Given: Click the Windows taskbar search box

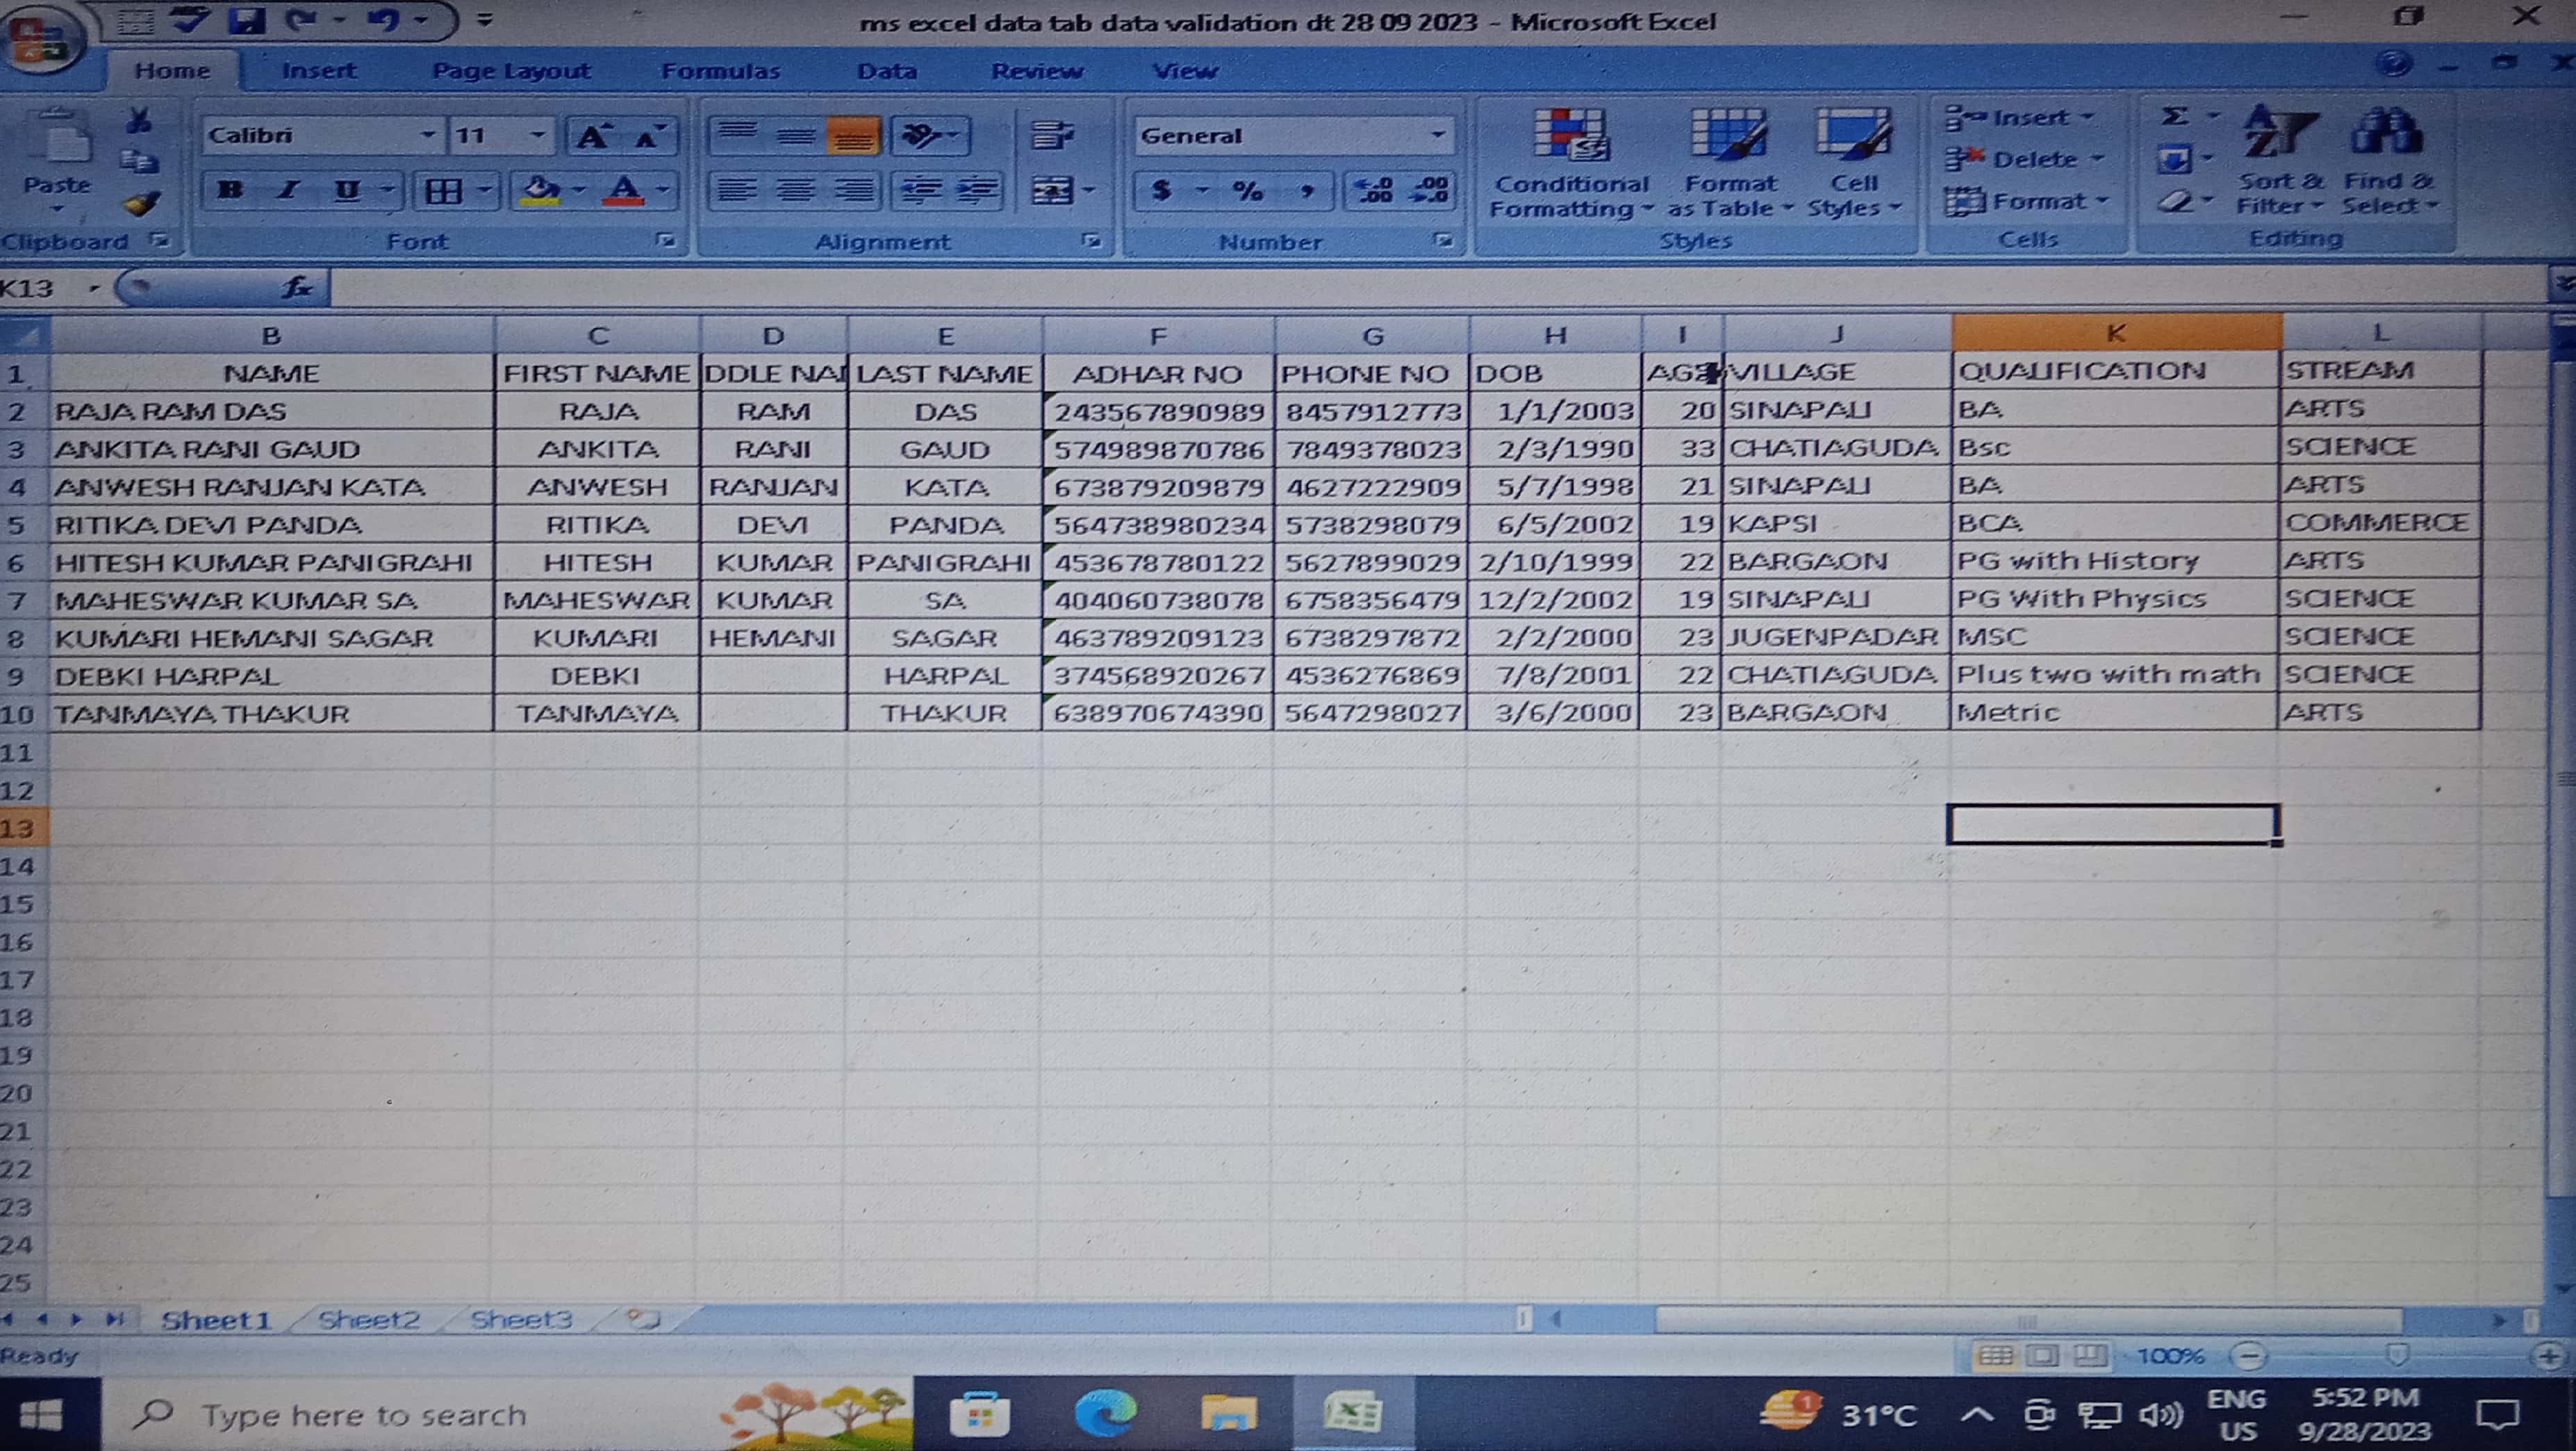Looking at the screenshot, I should [365, 1415].
